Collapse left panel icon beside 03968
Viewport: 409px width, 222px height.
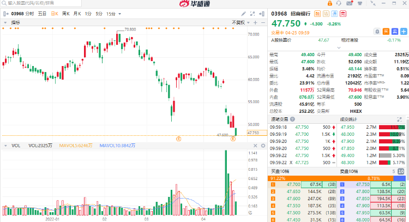coord(6,14)
